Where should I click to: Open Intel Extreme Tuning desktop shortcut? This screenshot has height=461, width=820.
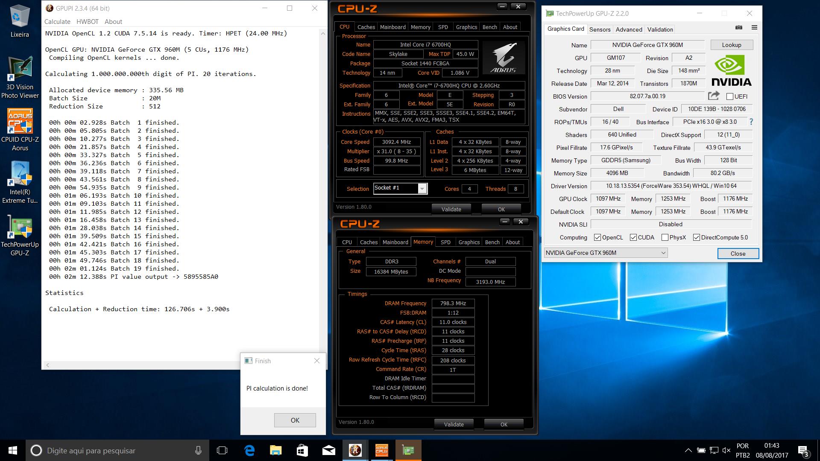[x=20, y=183]
